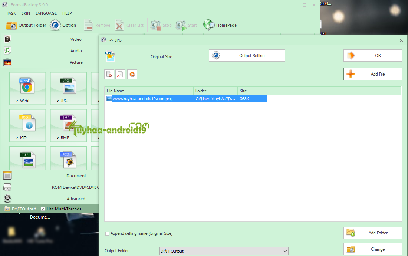Click the 368K size cell

[244, 99]
